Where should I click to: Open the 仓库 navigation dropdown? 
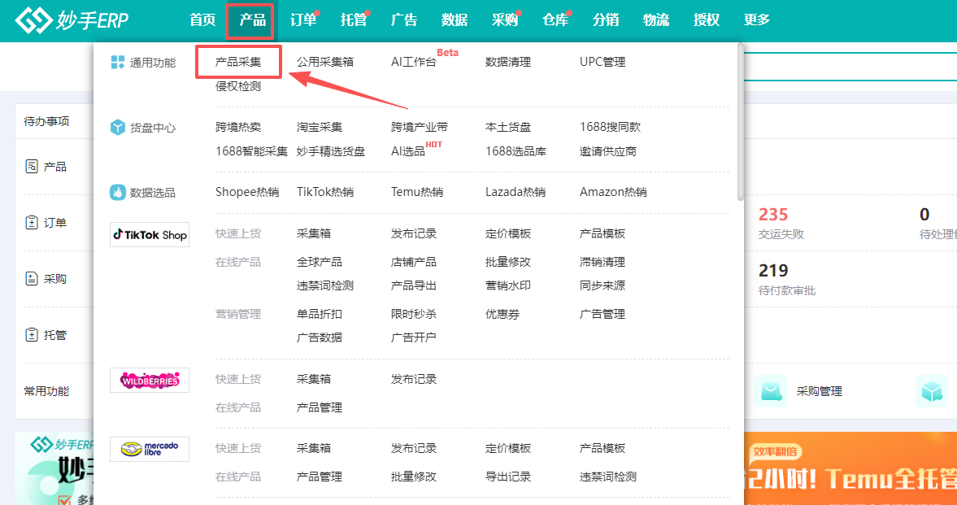coord(555,20)
